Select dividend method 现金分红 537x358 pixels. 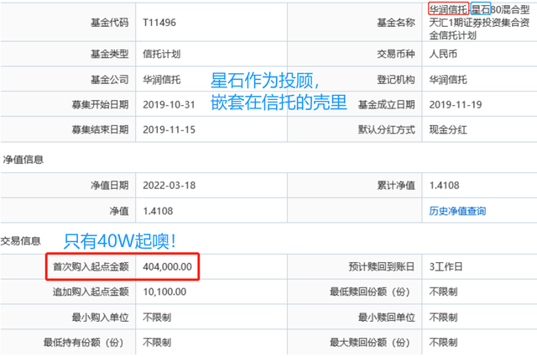pyautogui.click(x=448, y=129)
